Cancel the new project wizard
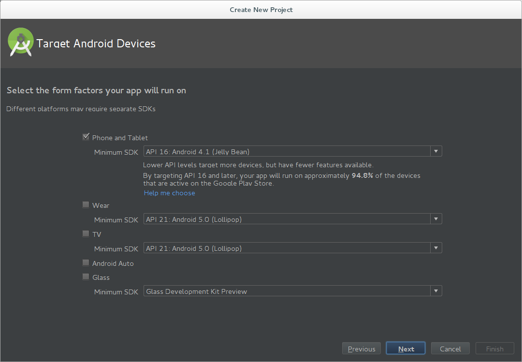The image size is (522, 362). tap(450, 348)
